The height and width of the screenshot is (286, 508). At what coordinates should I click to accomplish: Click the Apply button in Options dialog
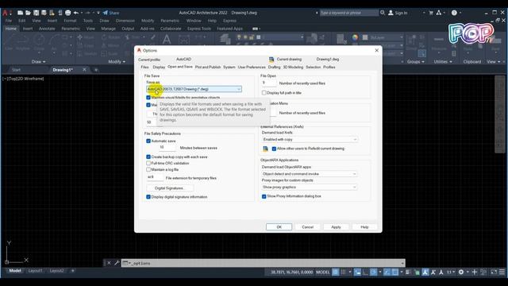[x=336, y=227]
